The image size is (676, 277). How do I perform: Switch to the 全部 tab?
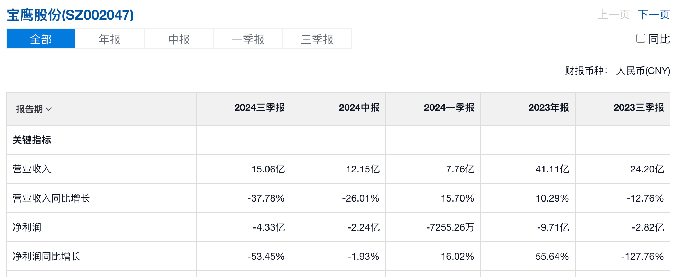[41, 39]
